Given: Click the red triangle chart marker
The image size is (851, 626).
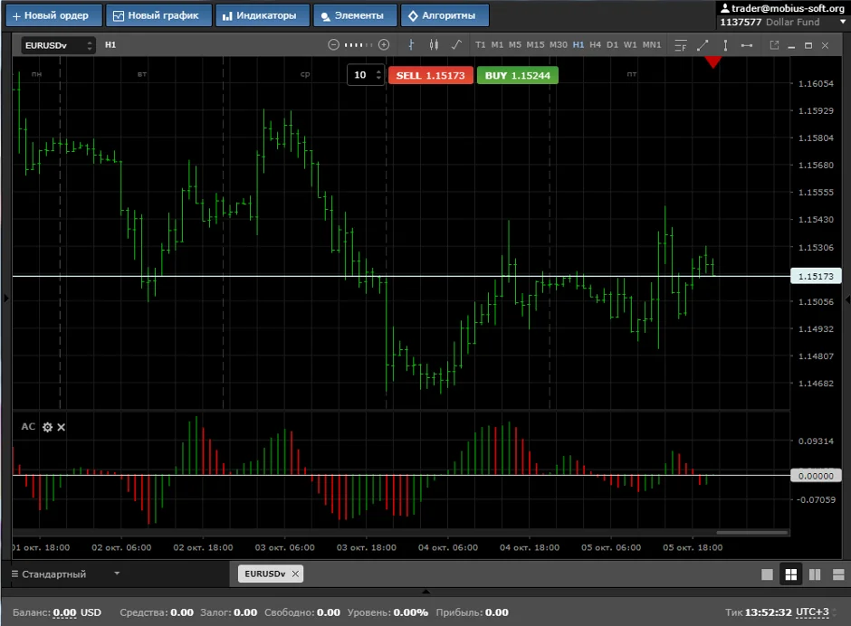Looking at the screenshot, I should (x=713, y=62).
